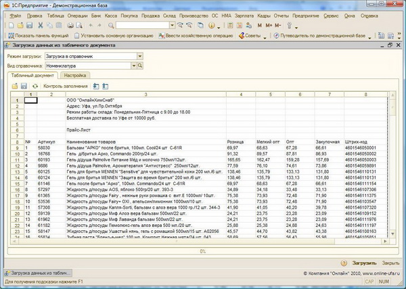Click the Copy icon in main toolbar

point(49,25)
